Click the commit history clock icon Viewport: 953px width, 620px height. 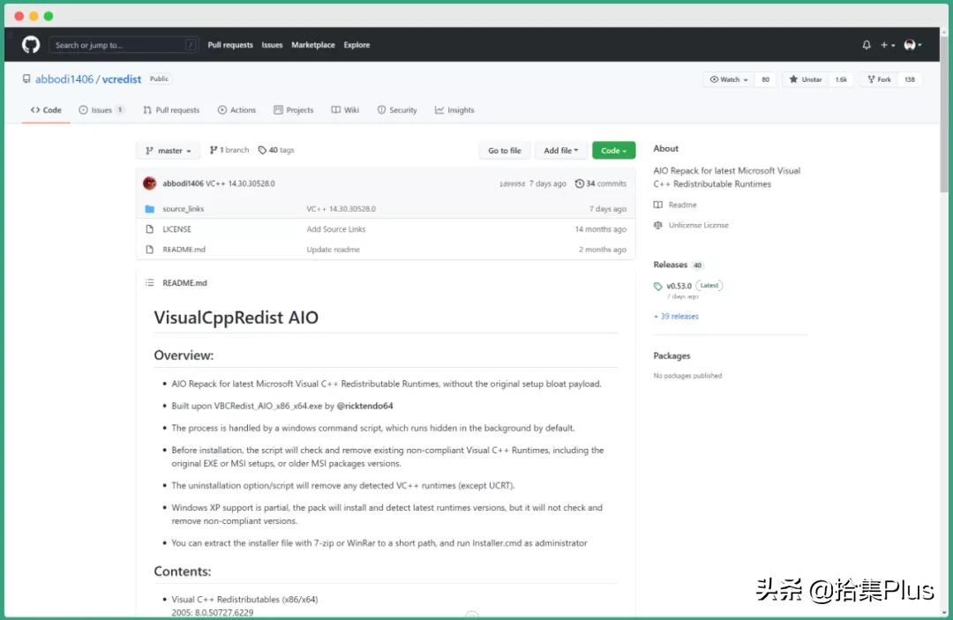(579, 183)
